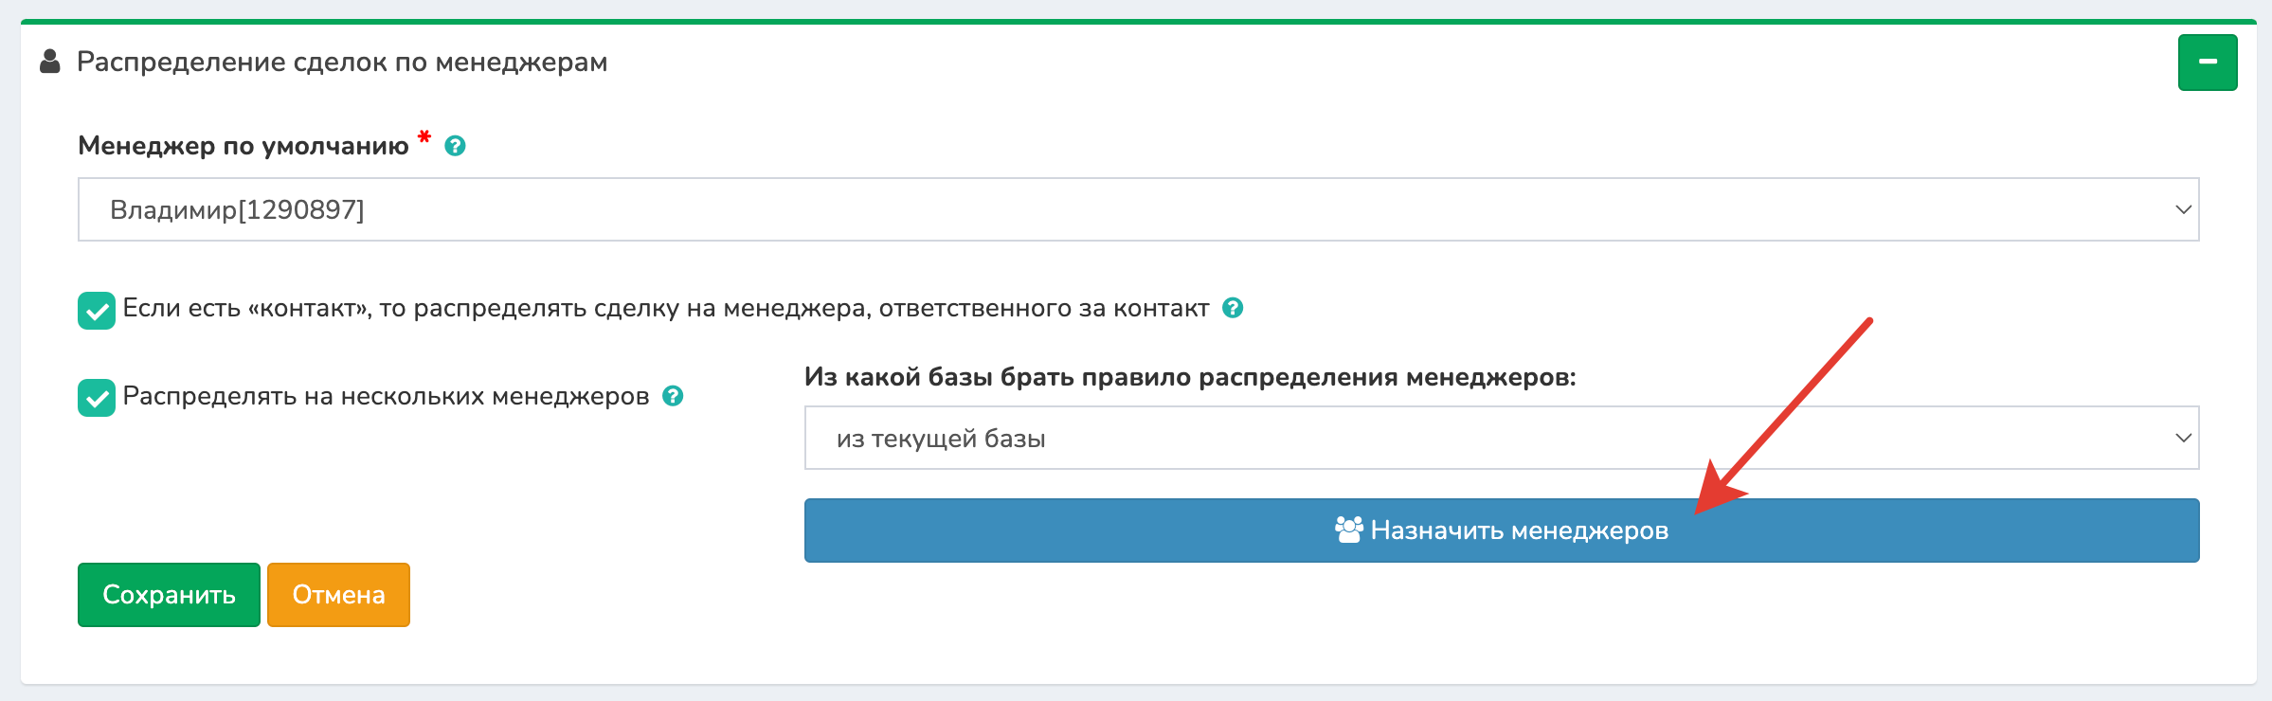
Task: Click the green collapse minus icon
Action: (x=2207, y=63)
